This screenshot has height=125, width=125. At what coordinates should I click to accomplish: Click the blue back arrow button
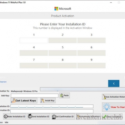[114, 83]
